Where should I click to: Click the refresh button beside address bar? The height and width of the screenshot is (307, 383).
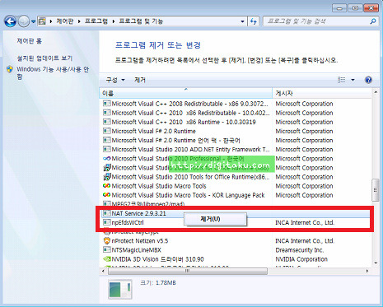(x=254, y=21)
